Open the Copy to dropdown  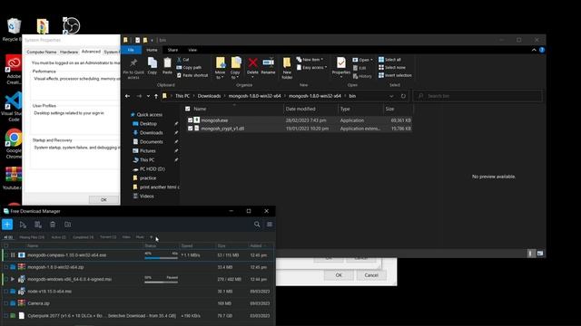(236, 68)
